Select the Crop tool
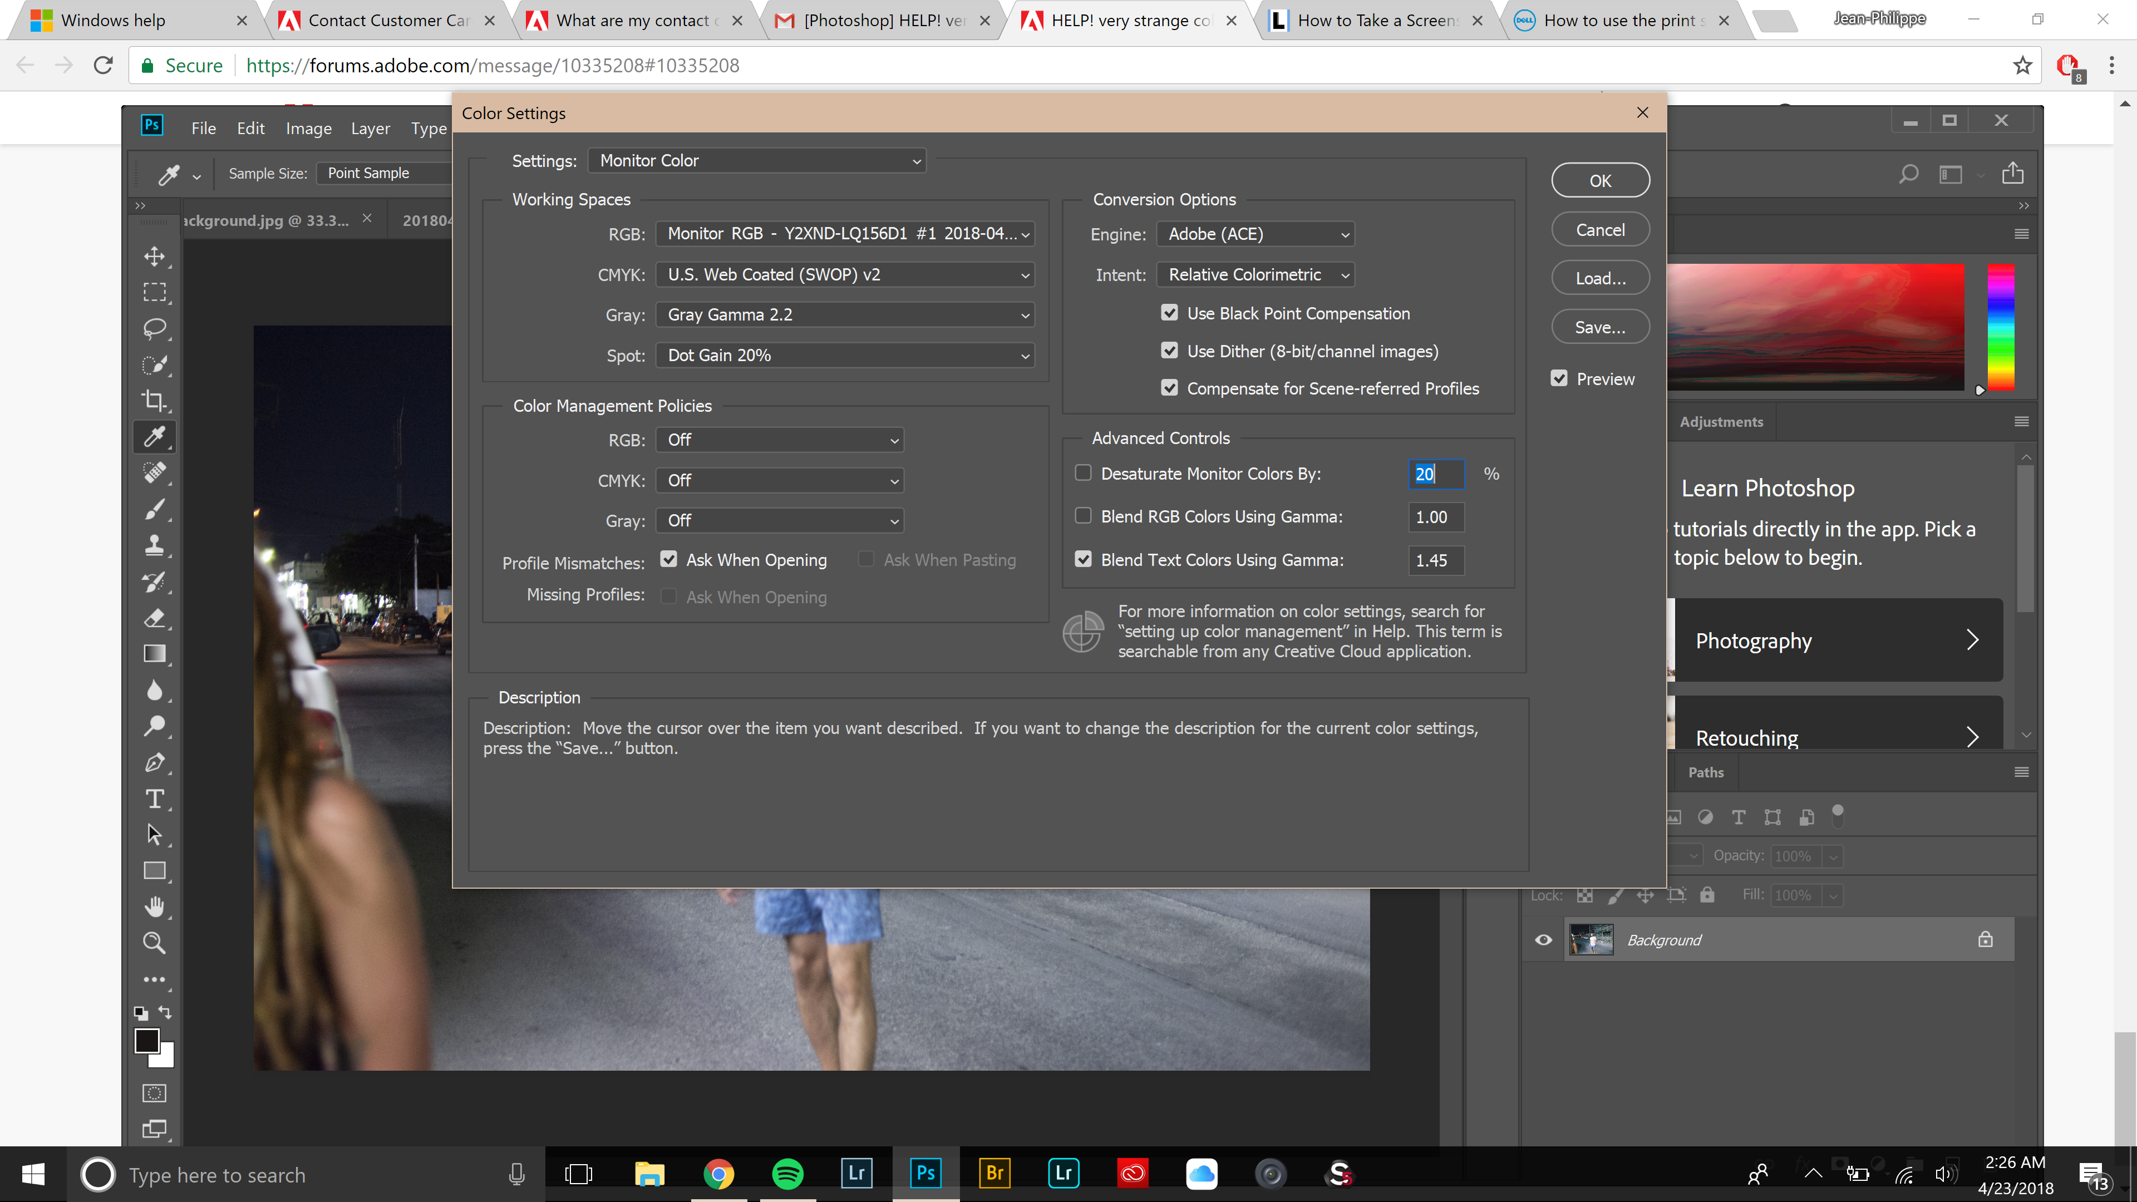The image size is (2137, 1202). (154, 401)
